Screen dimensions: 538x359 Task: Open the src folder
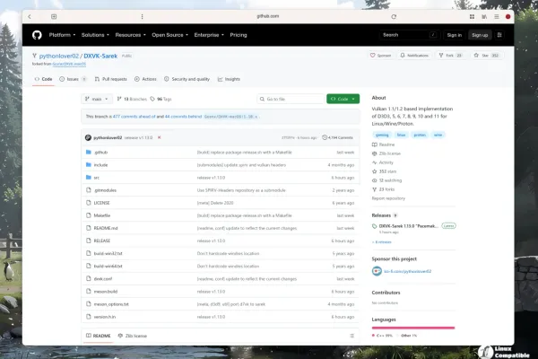click(x=97, y=178)
